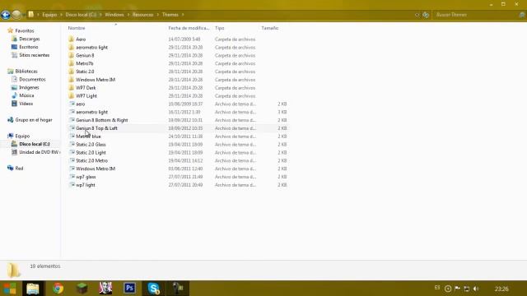This screenshot has width=527, height=296.
Task: Open File Explorer from the taskbar
Action: [33, 289]
